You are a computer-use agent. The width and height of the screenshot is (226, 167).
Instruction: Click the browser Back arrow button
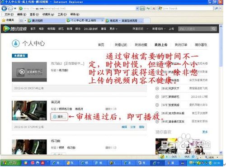(x=4, y=9)
